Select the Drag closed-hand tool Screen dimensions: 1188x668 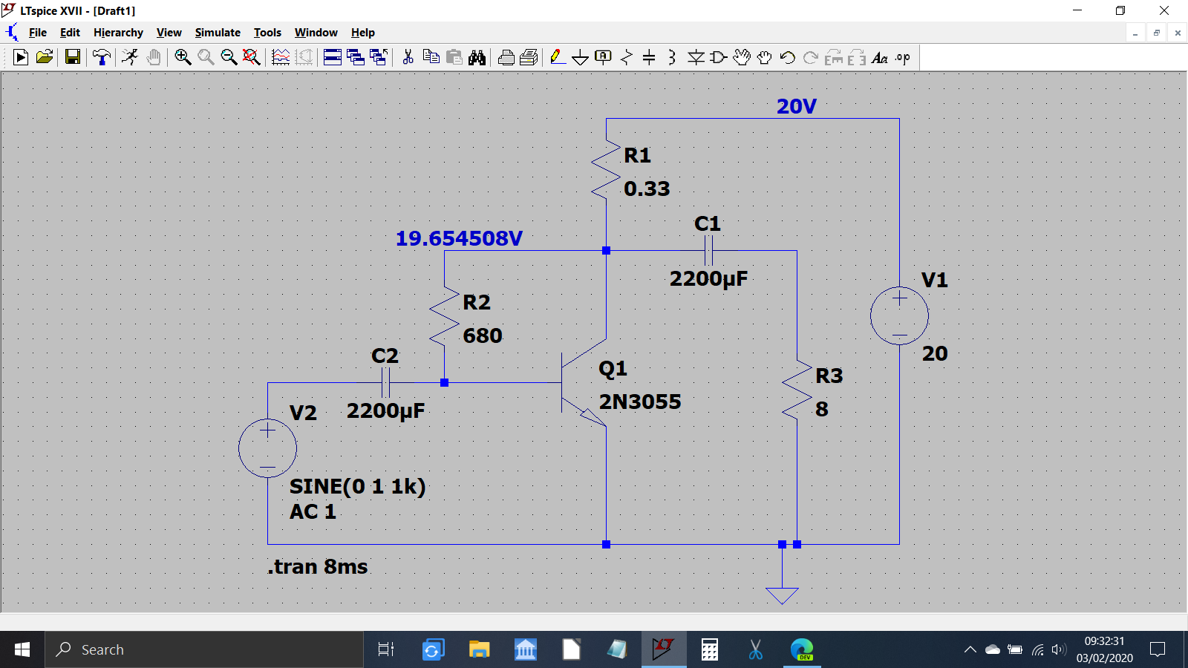[765, 57]
